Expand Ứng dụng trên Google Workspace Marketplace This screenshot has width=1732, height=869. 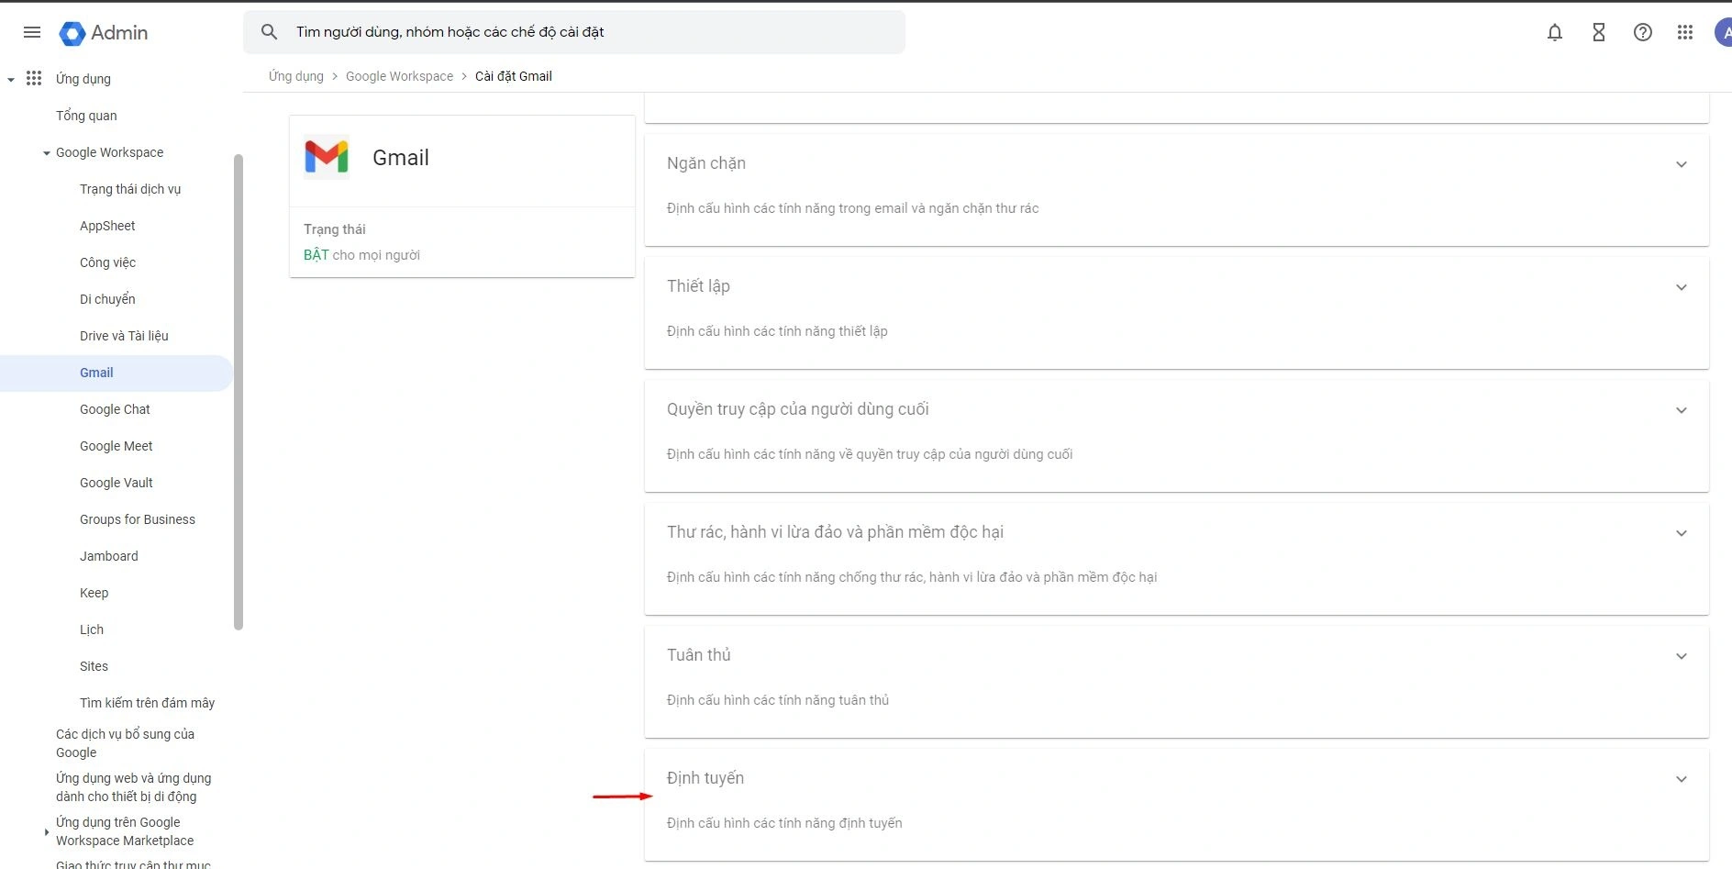47,832
